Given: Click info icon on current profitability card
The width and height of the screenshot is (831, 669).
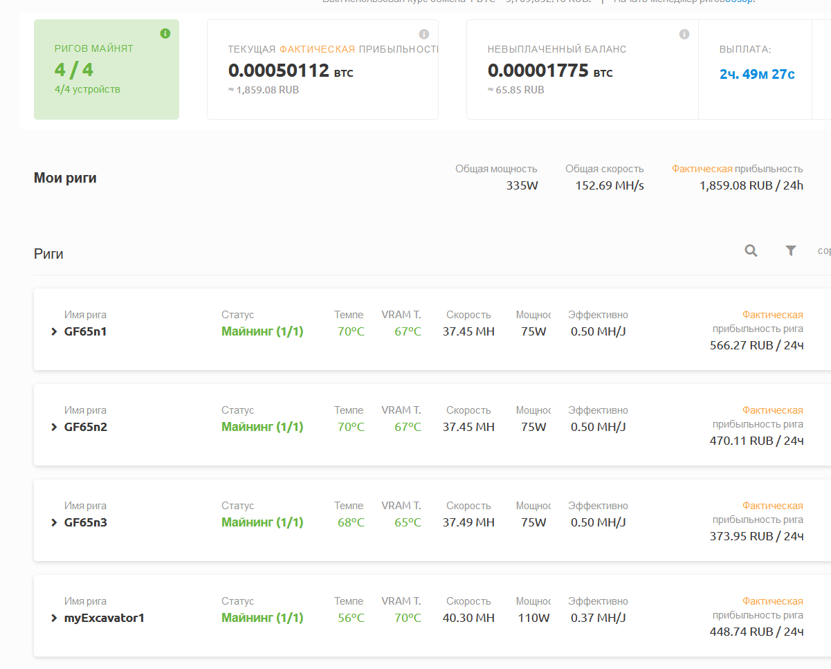Looking at the screenshot, I should point(424,34).
